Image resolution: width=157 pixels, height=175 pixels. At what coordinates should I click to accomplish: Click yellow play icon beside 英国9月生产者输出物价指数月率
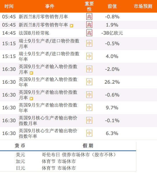pyautogui.click(x=31, y=99)
